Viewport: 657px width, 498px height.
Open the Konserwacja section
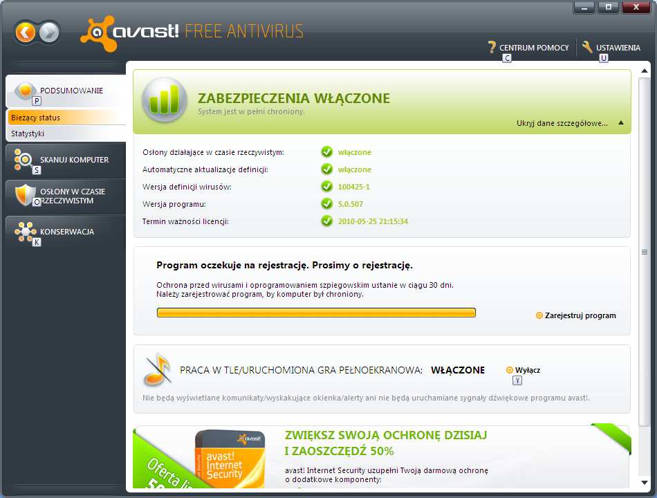pyautogui.click(x=66, y=232)
